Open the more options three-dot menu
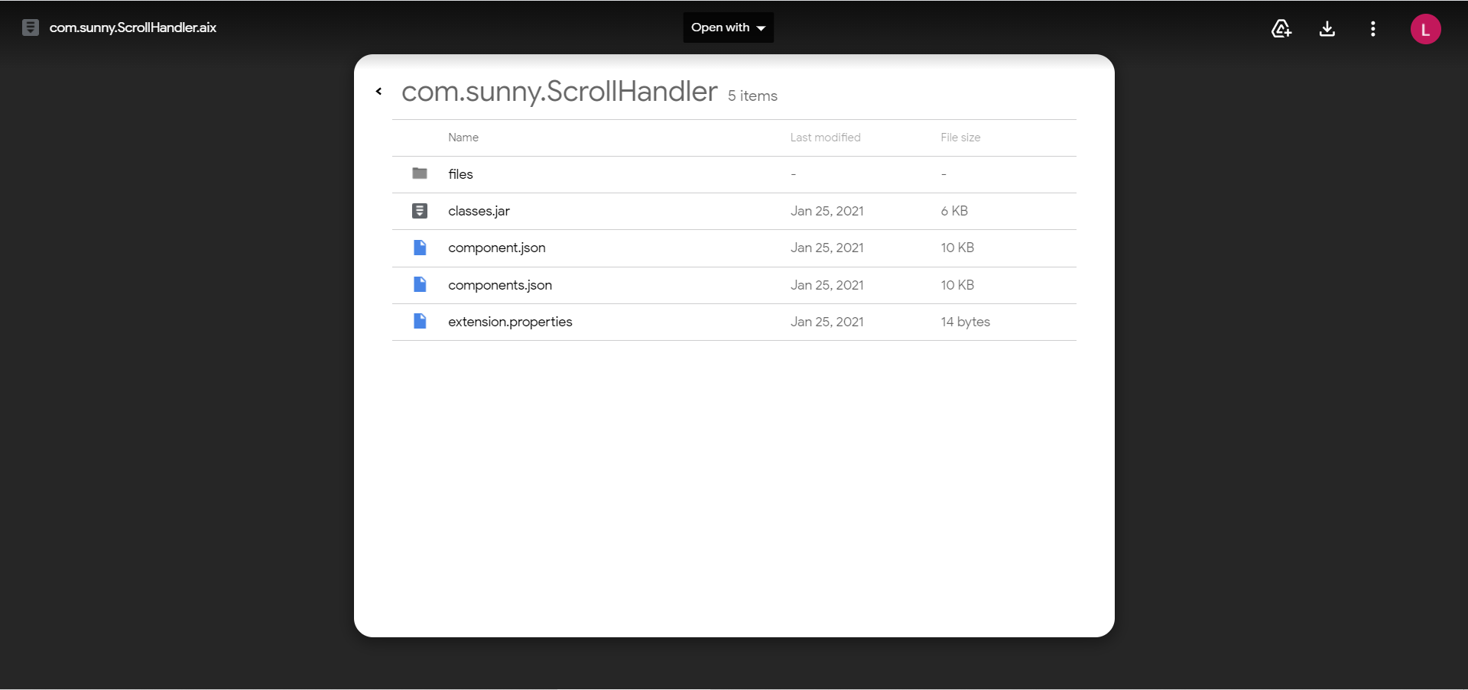This screenshot has height=690, width=1468. [1372, 28]
